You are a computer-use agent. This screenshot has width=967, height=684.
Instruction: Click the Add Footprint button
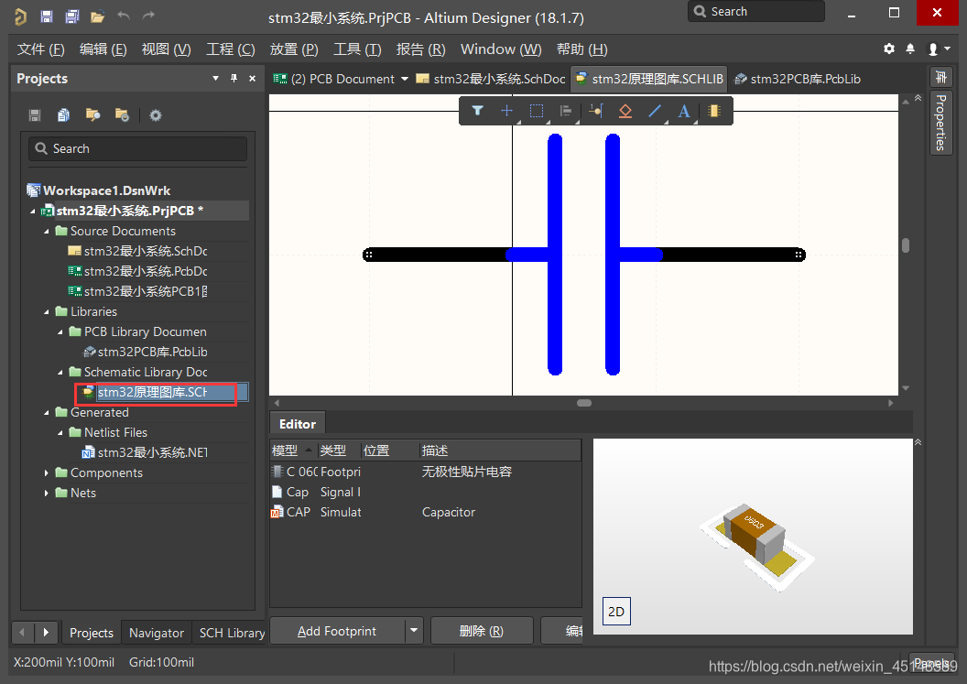(x=337, y=630)
